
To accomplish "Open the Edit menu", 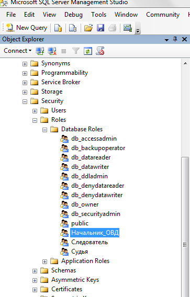I will (29, 15).
